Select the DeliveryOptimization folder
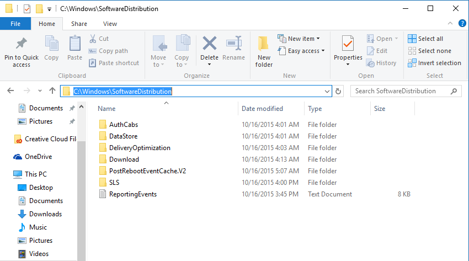The width and height of the screenshot is (469, 261). coord(140,148)
